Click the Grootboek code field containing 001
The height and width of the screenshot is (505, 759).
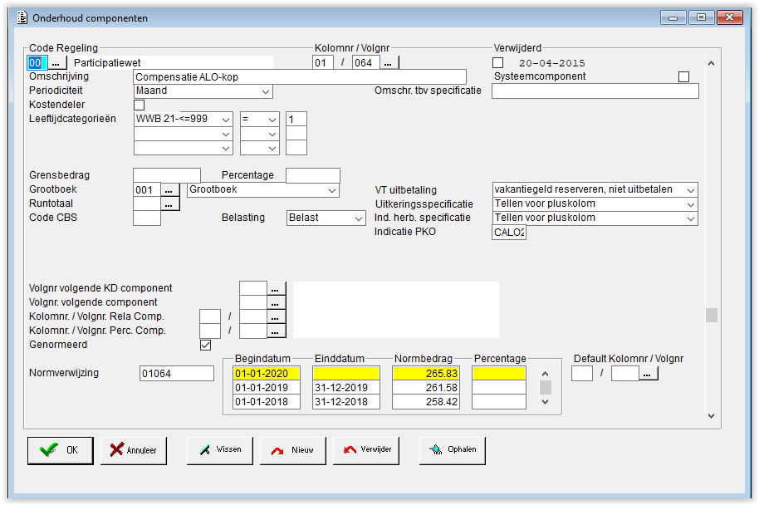click(147, 190)
